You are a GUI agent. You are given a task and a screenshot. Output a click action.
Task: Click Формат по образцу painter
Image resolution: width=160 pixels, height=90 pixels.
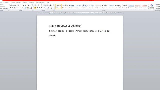4,9
